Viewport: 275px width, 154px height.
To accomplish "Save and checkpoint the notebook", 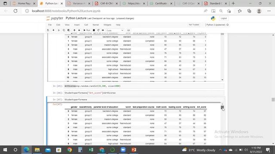I will click(48, 30).
